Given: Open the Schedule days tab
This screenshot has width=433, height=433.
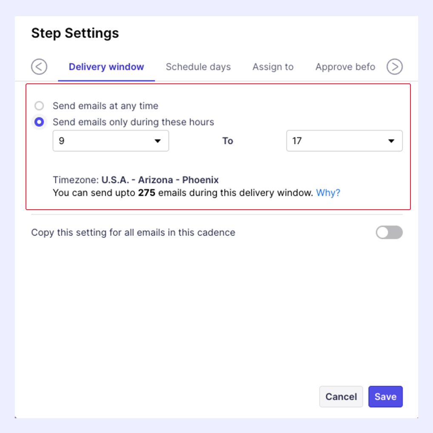Looking at the screenshot, I should pyautogui.click(x=198, y=67).
